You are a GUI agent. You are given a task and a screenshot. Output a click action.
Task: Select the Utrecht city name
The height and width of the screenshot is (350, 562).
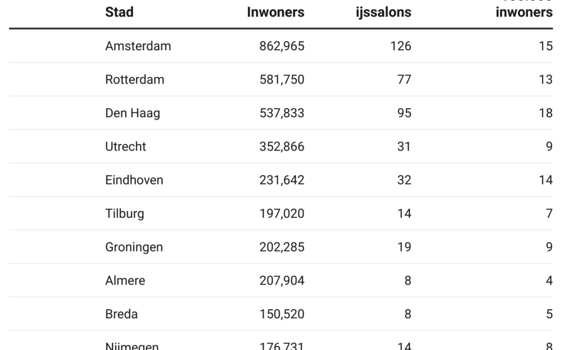click(x=126, y=147)
